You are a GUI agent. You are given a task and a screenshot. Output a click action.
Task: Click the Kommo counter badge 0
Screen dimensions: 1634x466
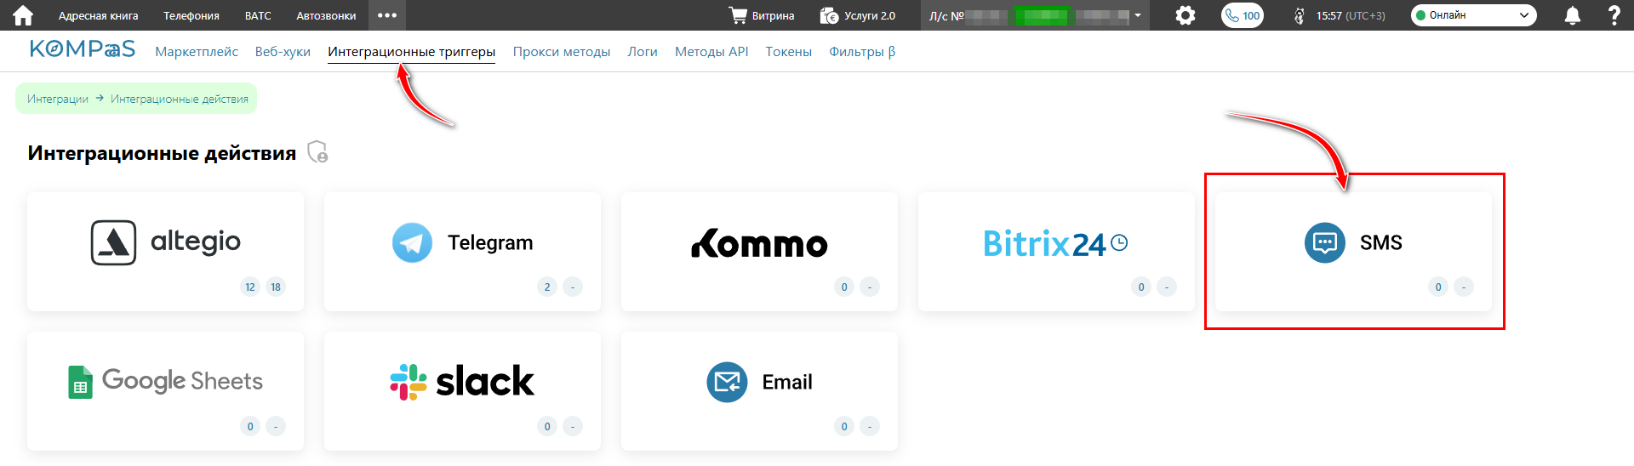(x=844, y=287)
